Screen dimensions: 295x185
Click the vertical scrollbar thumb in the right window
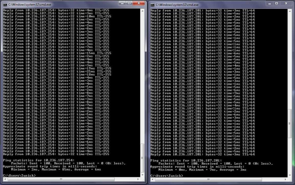tap(290, 123)
